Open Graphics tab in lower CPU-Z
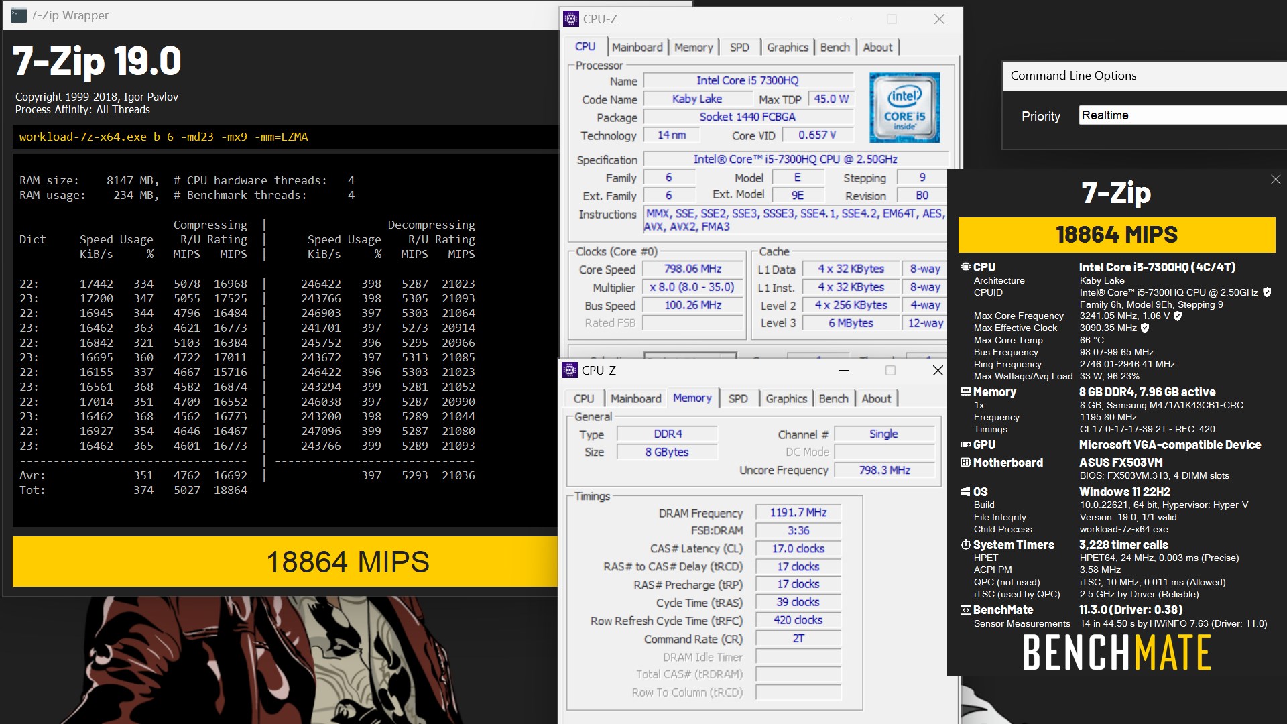The image size is (1287, 724). click(786, 398)
